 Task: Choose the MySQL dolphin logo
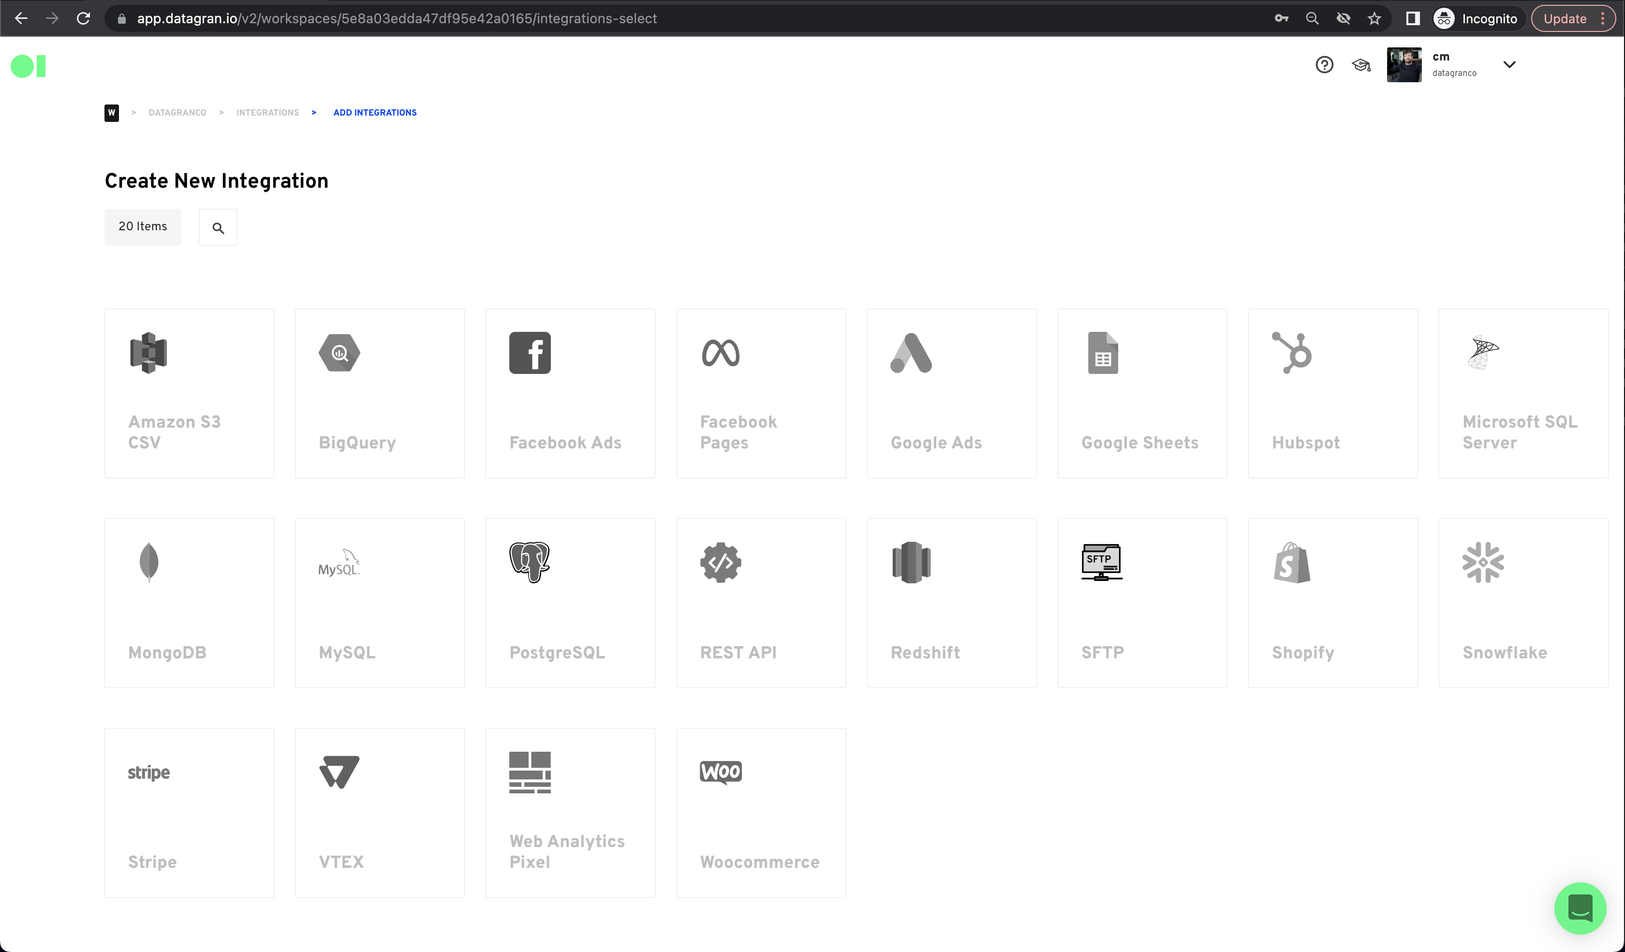(x=339, y=563)
